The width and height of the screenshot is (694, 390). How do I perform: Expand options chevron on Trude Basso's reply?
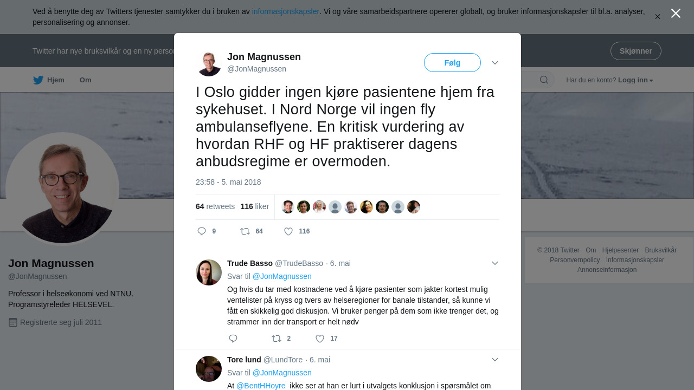coord(495,263)
